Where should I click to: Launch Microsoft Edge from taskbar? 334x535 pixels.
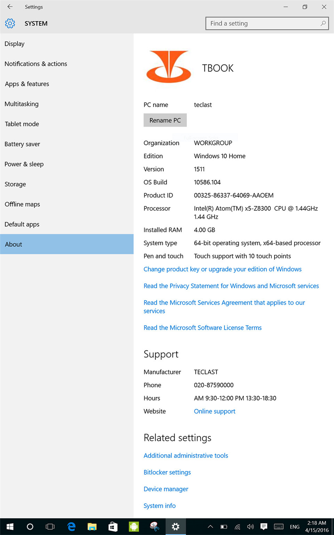[71, 527]
